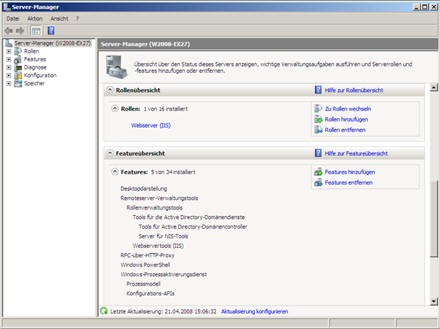Click Server für NIS-Tools text
Viewport: 440px width, 329px height.
164,236
